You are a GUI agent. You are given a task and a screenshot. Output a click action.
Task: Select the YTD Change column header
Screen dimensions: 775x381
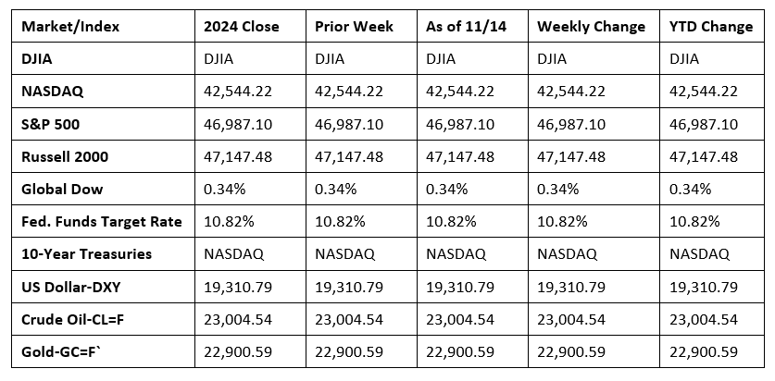click(x=711, y=26)
